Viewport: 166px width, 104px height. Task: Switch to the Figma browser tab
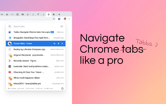tap(38, 15)
